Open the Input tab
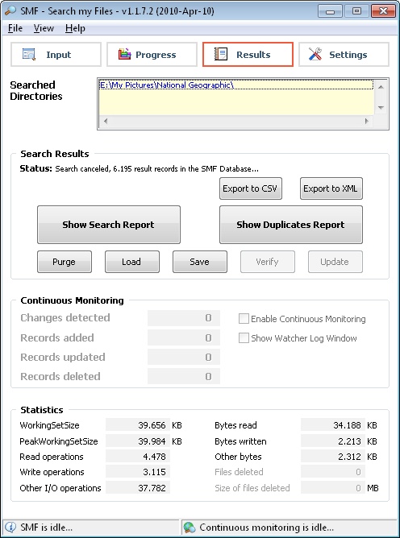The image size is (400, 538). pos(56,55)
